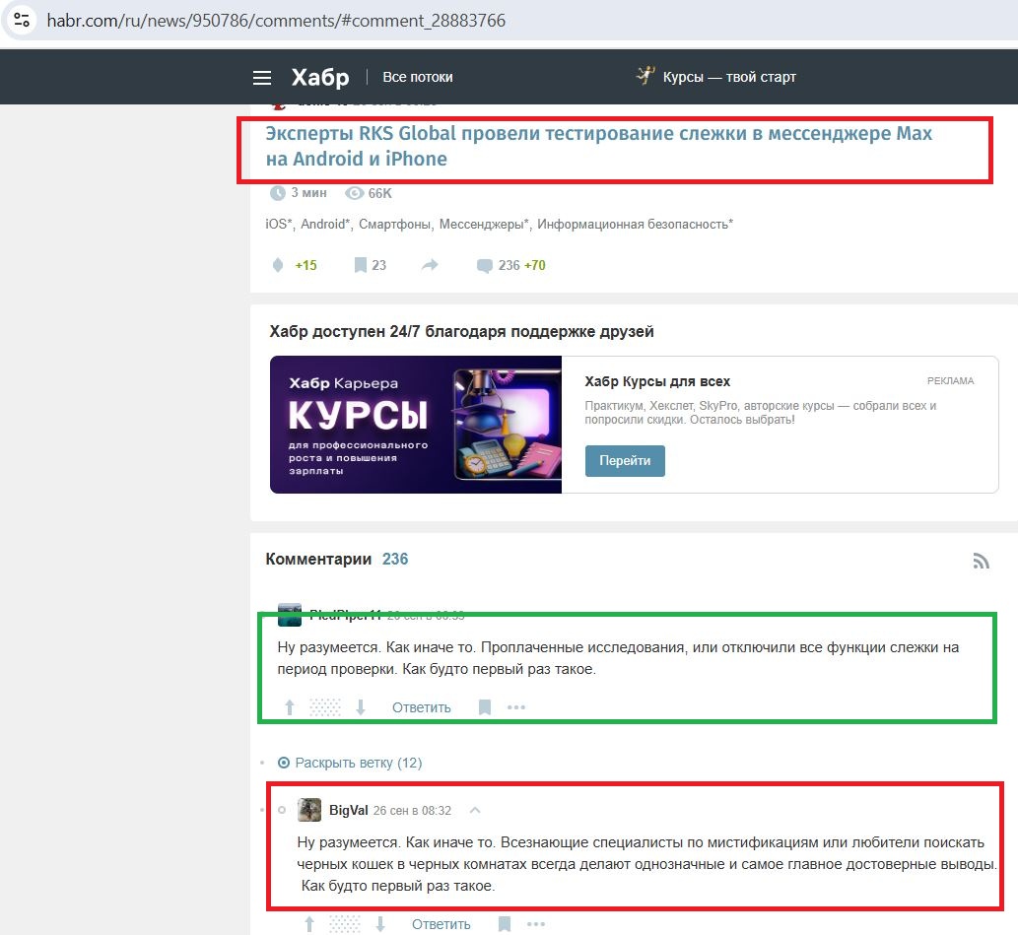Open Курсы — твой старт in header

[x=728, y=77]
